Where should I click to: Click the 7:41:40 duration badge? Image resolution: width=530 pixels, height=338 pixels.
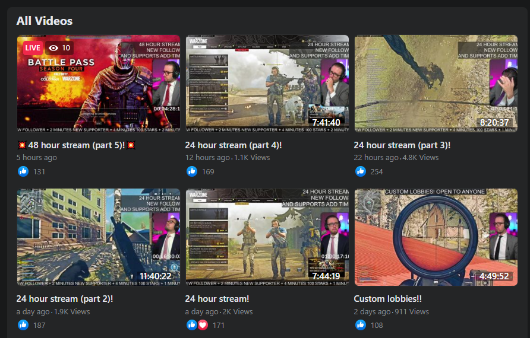click(x=326, y=122)
